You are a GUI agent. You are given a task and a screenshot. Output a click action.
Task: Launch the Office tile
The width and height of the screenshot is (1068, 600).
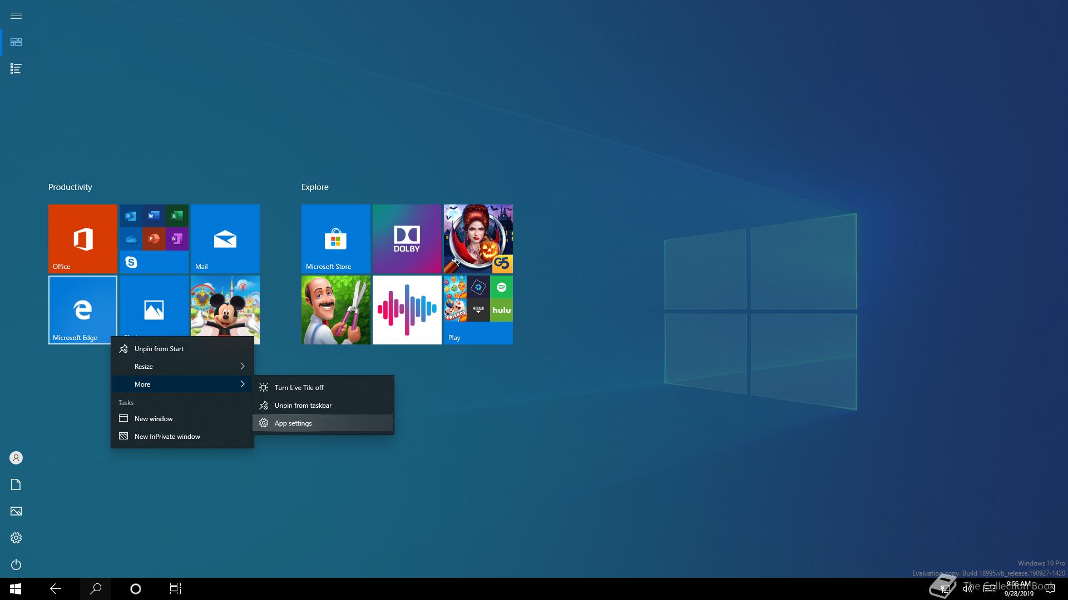pos(83,239)
